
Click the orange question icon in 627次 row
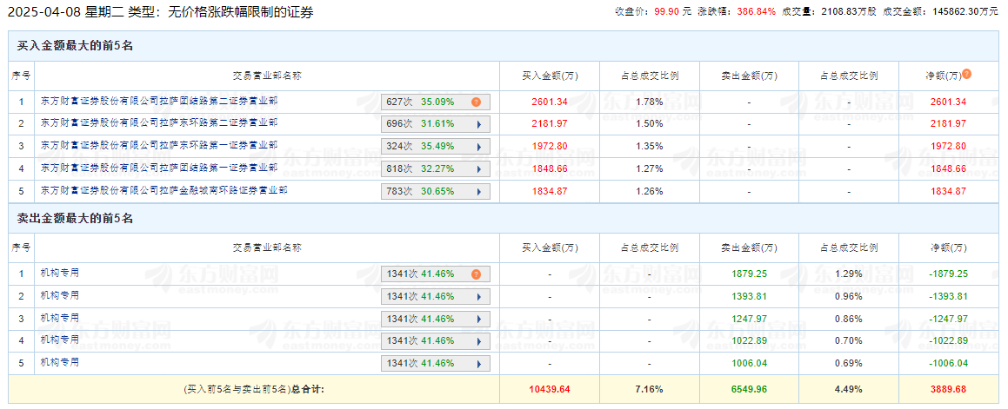476,102
